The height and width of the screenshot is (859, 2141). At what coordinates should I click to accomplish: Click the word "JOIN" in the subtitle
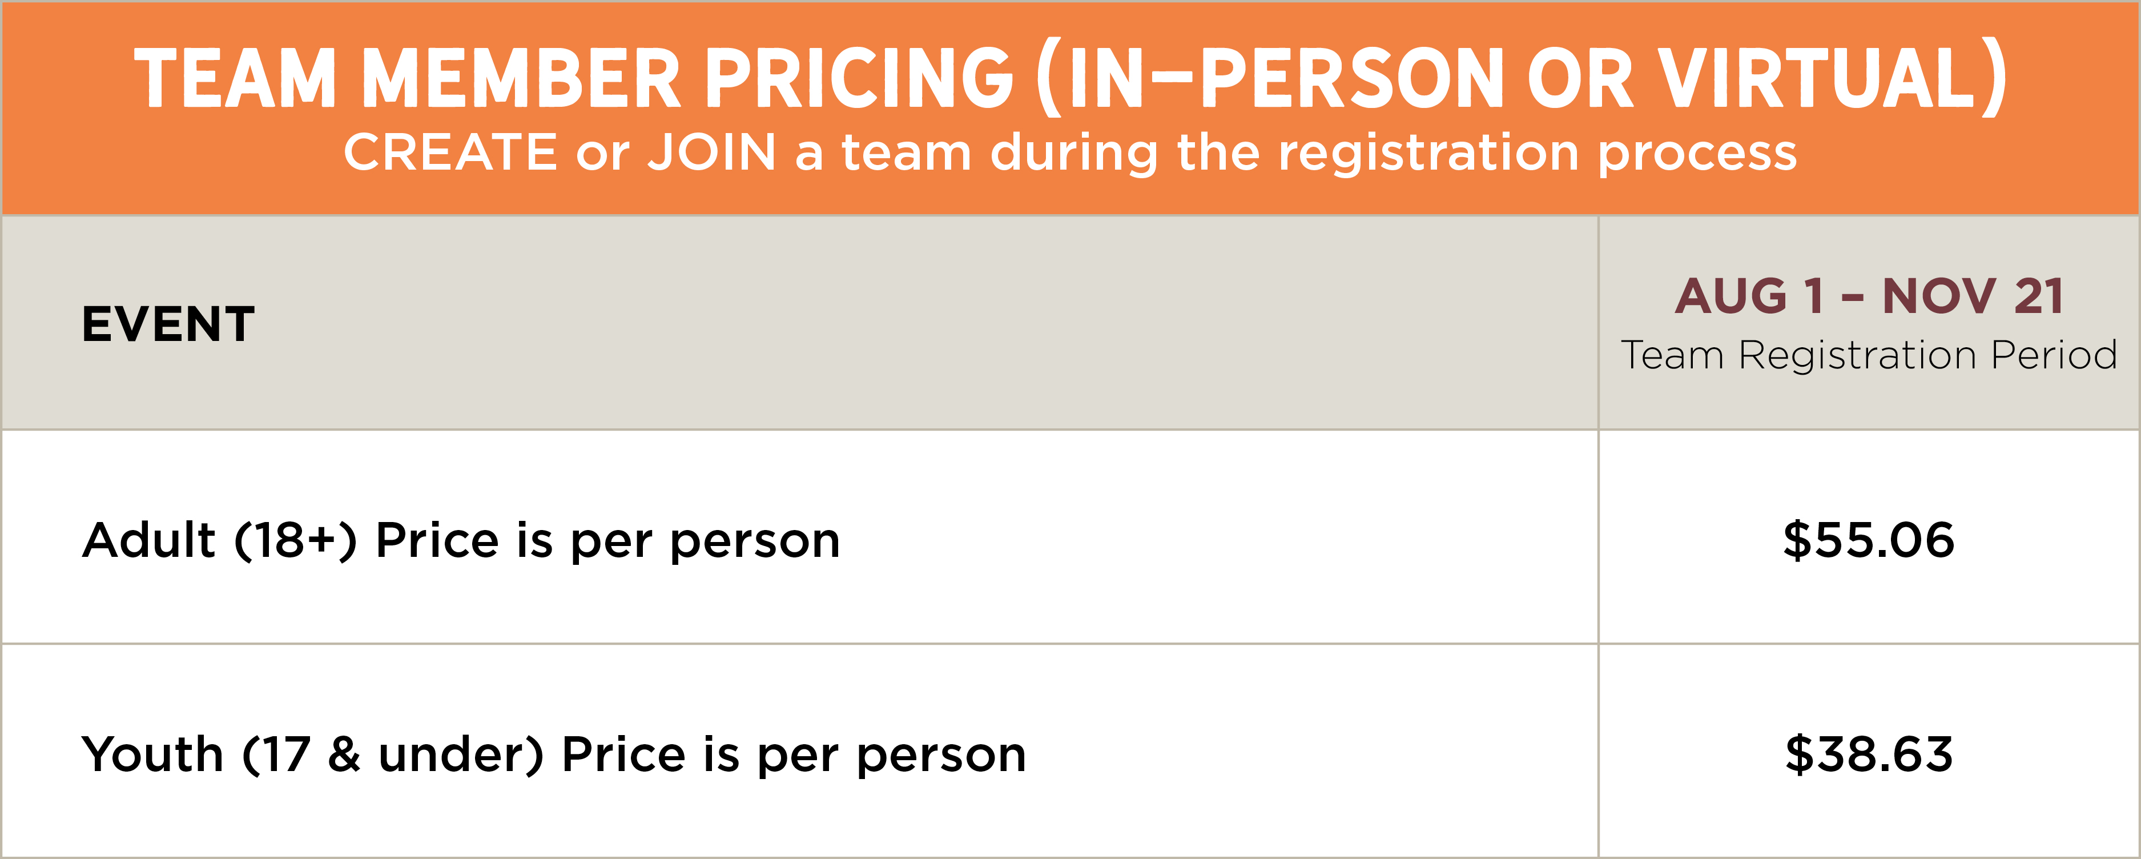(711, 153)
